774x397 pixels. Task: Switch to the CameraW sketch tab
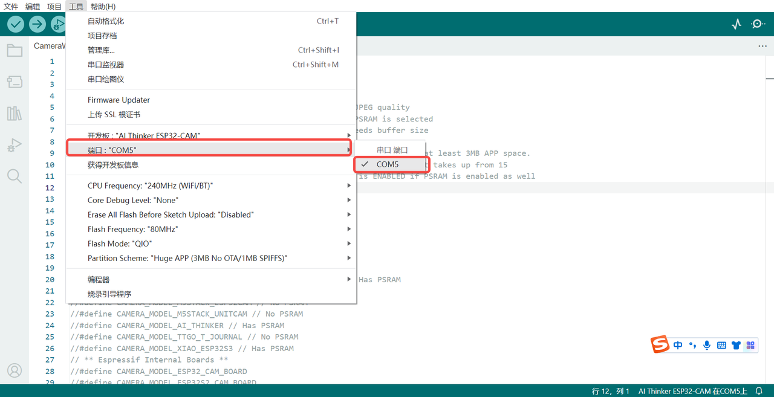click(48, 46)
